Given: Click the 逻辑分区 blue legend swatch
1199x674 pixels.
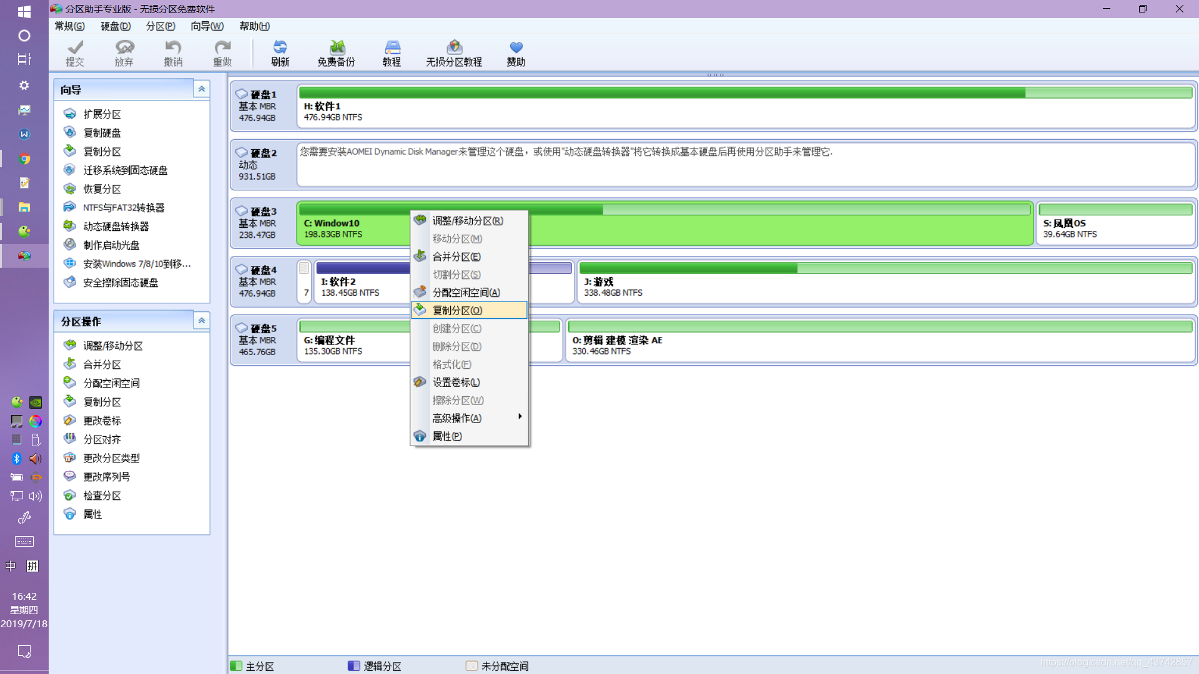Looking at the screenshot, I should click(x=354, y=666).
